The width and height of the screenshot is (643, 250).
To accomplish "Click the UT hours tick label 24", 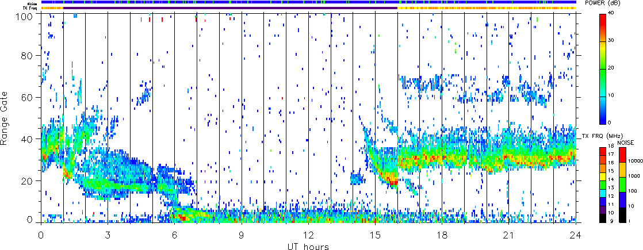I will [x=576, y=235].
